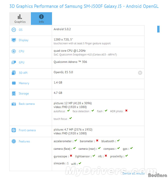168x178 pixels.
Task: Click the camera (rear) green checkmark
Action: 99,148
